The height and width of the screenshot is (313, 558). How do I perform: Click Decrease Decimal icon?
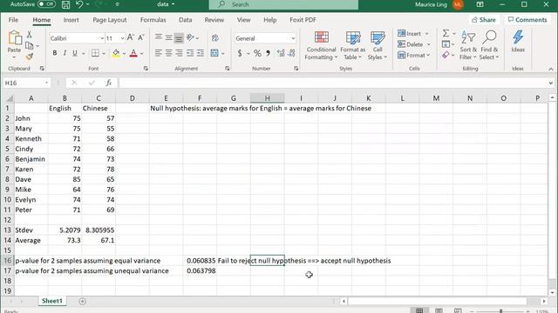pyautogui.click(x=292, y=53)
